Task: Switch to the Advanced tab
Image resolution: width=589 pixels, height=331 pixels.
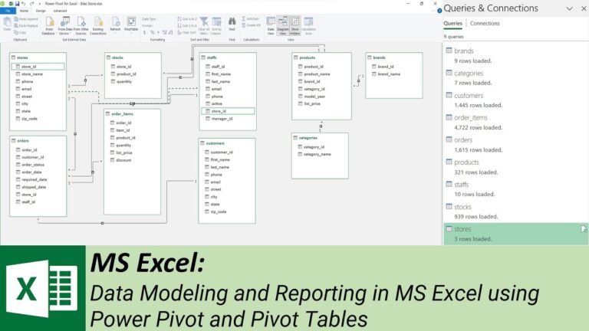Action: pyautogui.click(x=60, y=11)
